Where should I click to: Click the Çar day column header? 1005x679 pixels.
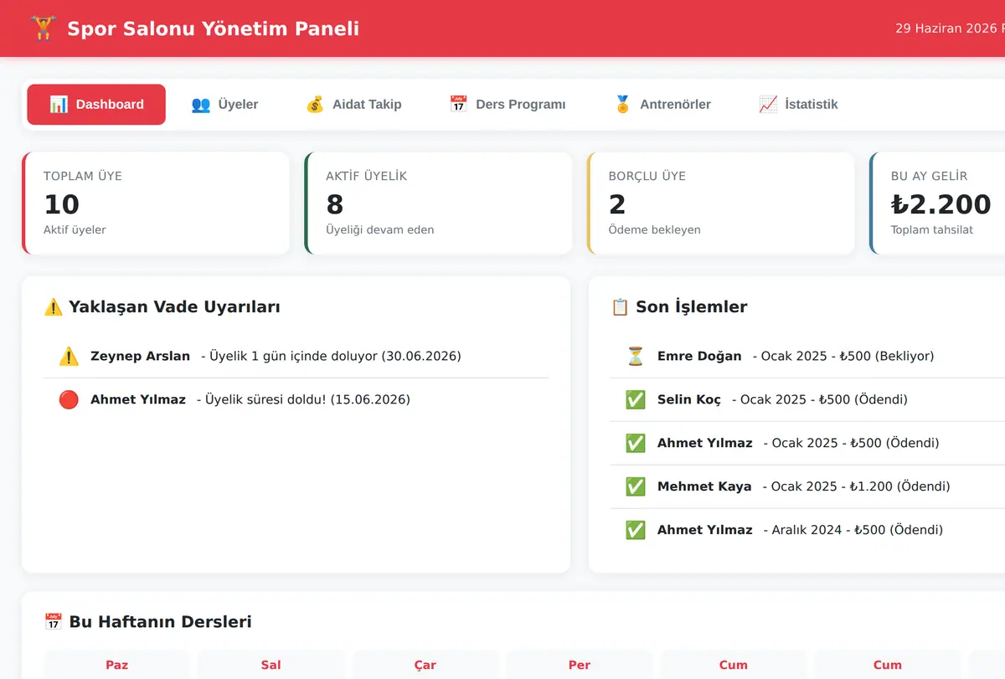point(425,666)
